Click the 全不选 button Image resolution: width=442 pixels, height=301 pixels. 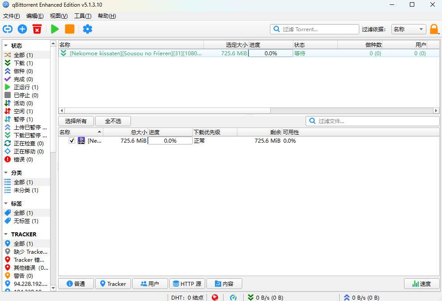pos(113,121)
